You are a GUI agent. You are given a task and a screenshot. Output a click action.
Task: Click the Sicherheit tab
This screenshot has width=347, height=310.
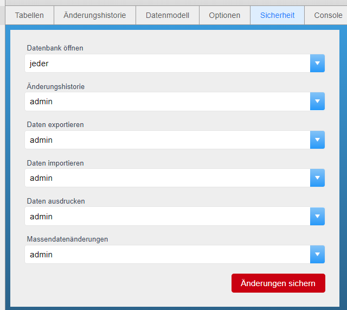point(277,15)
